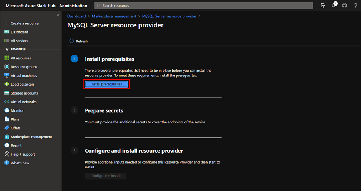
Task: Click the Create a resource plus icon
Action: click(7, 23)
